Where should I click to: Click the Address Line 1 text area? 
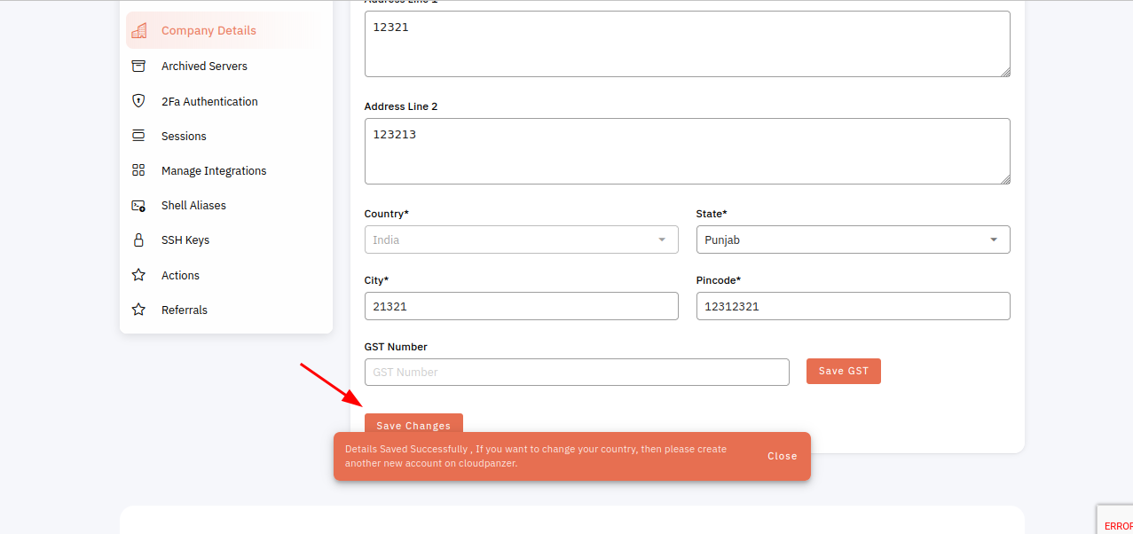point(687,43)
